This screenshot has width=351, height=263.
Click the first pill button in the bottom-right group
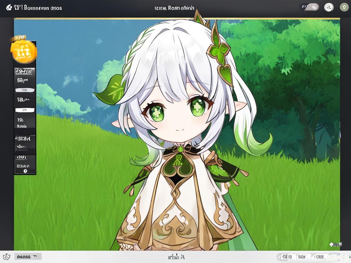coord(287,257)
